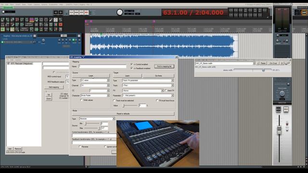Viewport: 308px width, 173px height.
Task: Click the target Value slider
Action: (x=130, y=106)
